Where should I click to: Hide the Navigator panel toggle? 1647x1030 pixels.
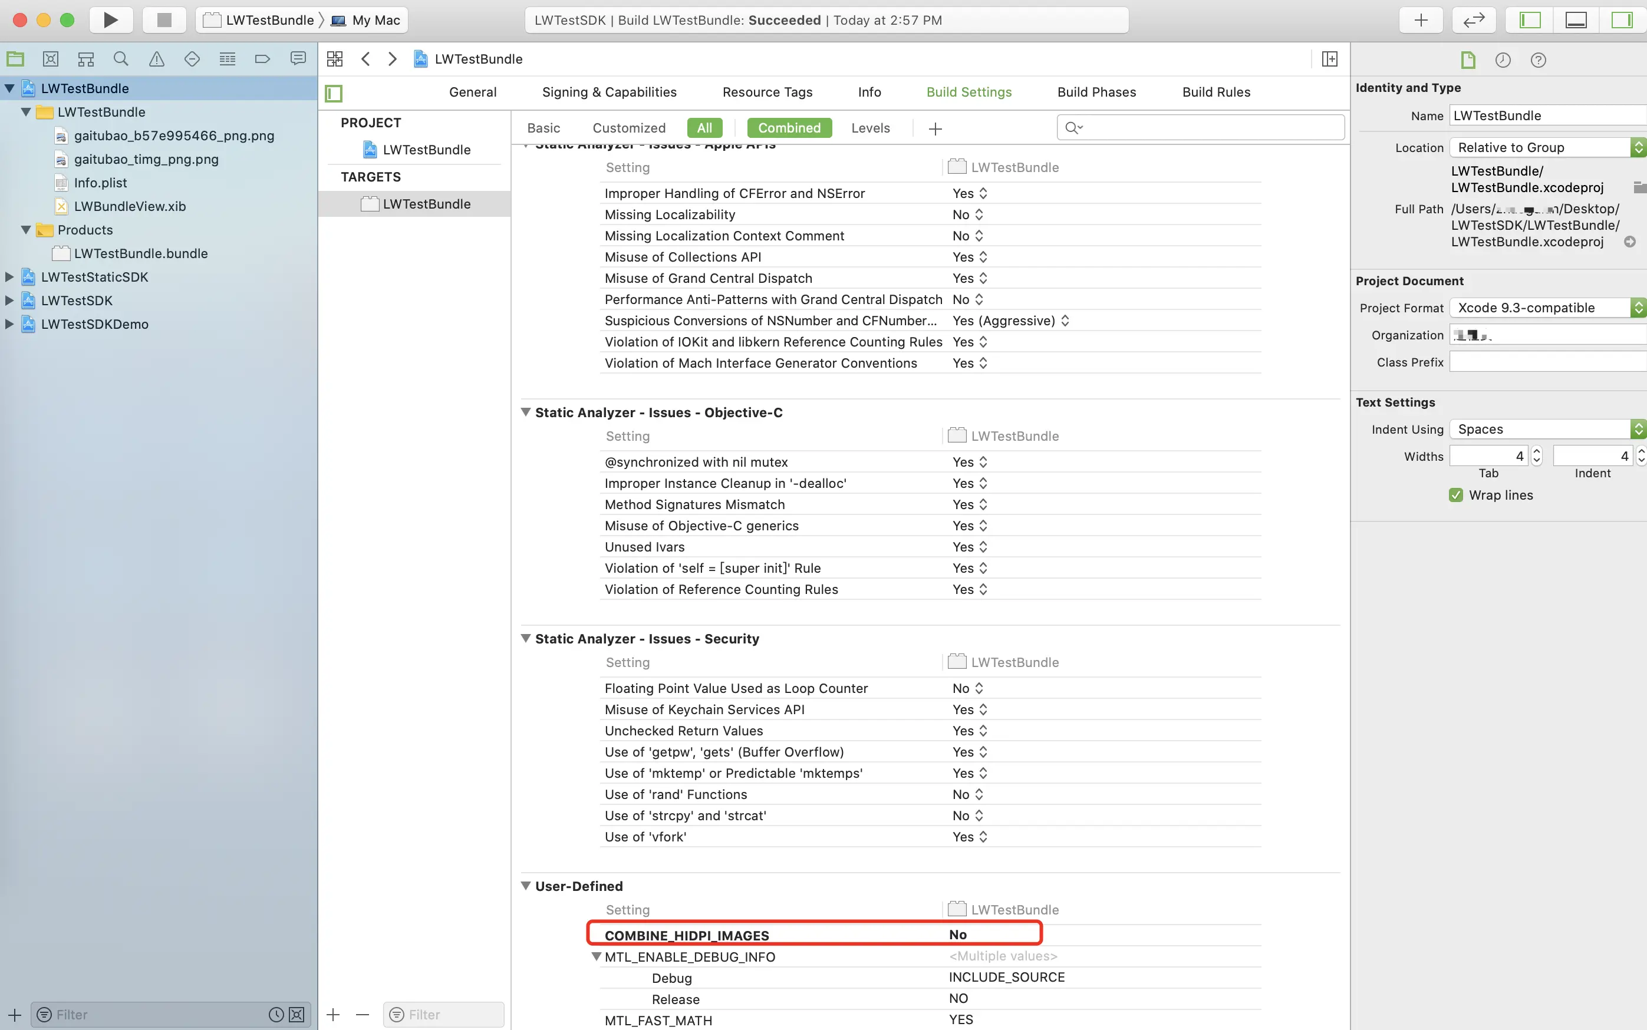click(1530, 20)
